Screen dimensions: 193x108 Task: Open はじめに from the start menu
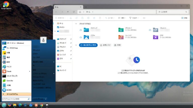pyautogui.click(x=16, y=90)
